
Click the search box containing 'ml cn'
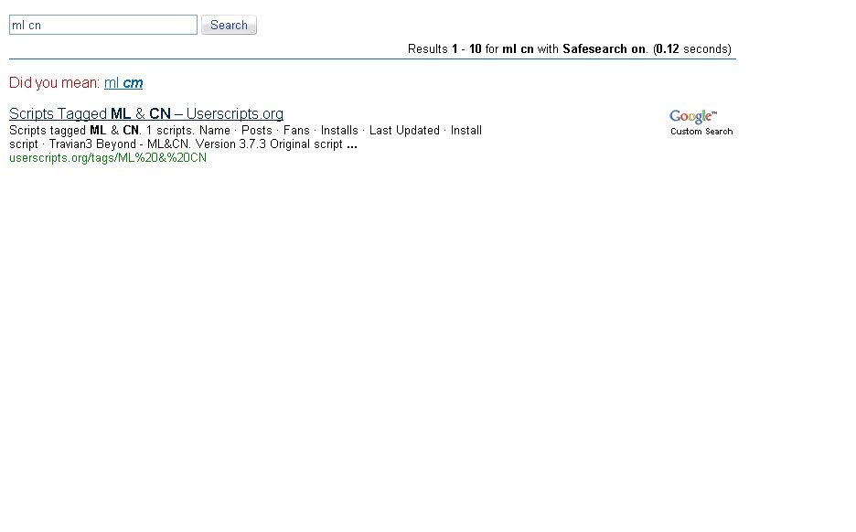click(103, 25)
